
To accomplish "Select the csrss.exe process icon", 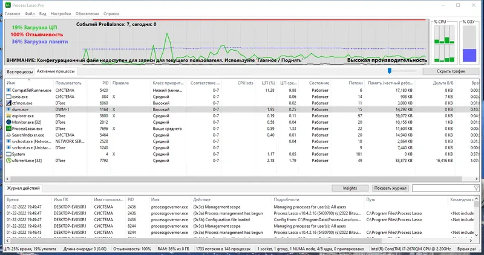I will point(8,97).
